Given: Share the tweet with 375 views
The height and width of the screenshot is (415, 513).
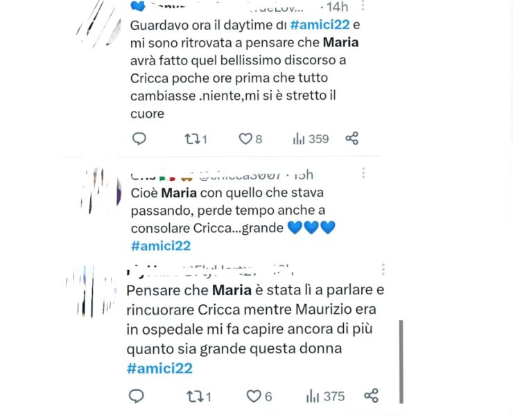Looking at the screenshot, I should tap(372, 396).
